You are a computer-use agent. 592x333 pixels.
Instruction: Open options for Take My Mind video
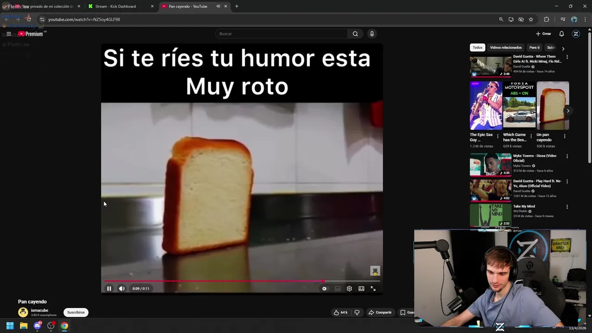(567, 207)
